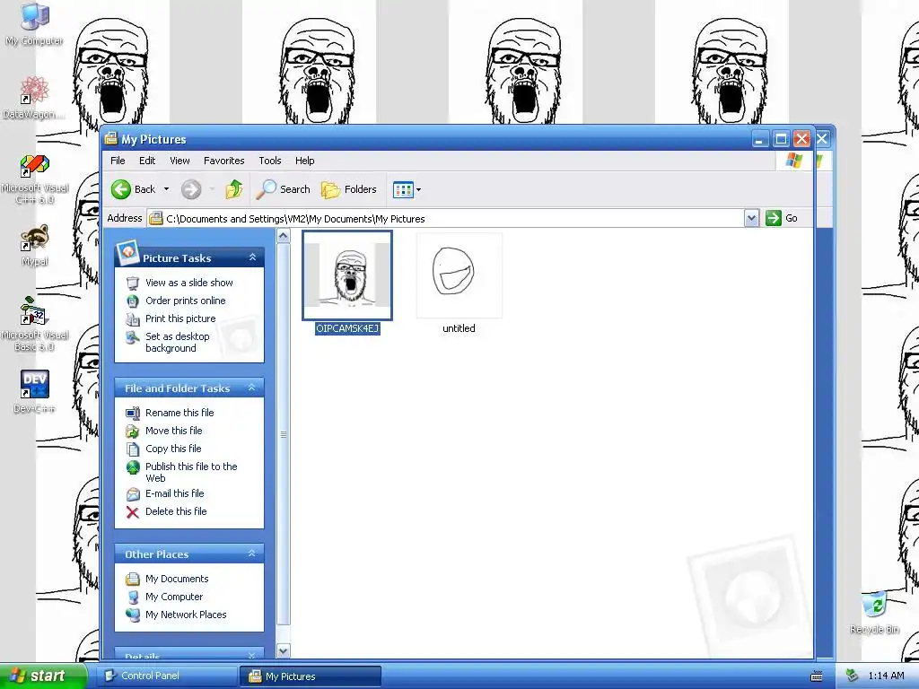This screenshot has width=919, height=689.
Task: Select the OIPCAMSK4EJ image thumbnail
Action: click(x=347, y=275)
